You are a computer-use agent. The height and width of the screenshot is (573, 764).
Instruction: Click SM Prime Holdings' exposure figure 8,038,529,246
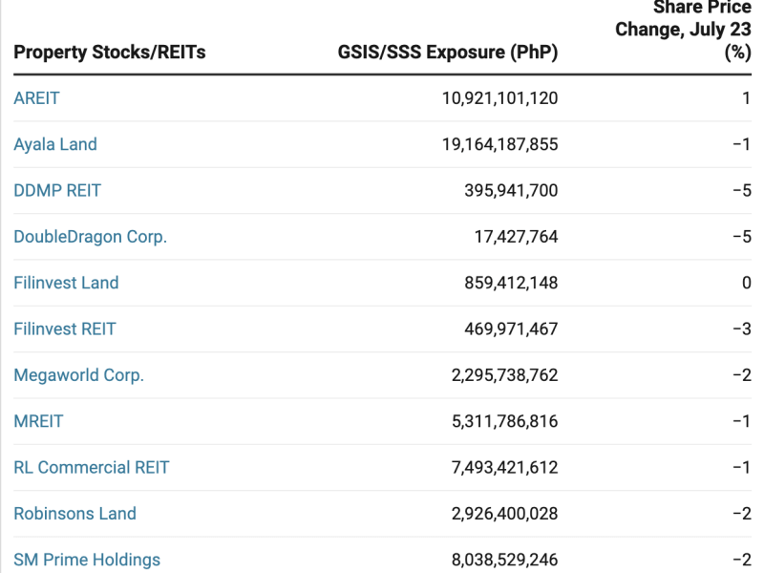pos(501,560)
